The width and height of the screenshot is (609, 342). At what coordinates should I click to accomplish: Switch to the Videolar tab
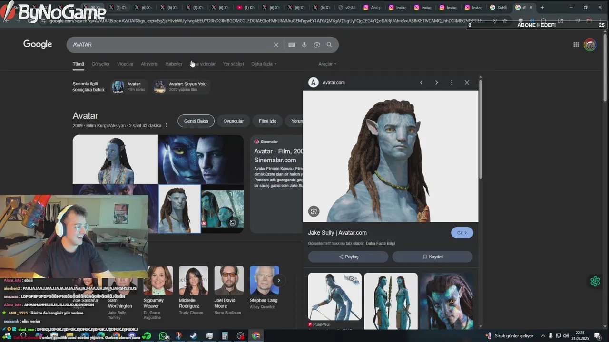click(x=125, y=64)
